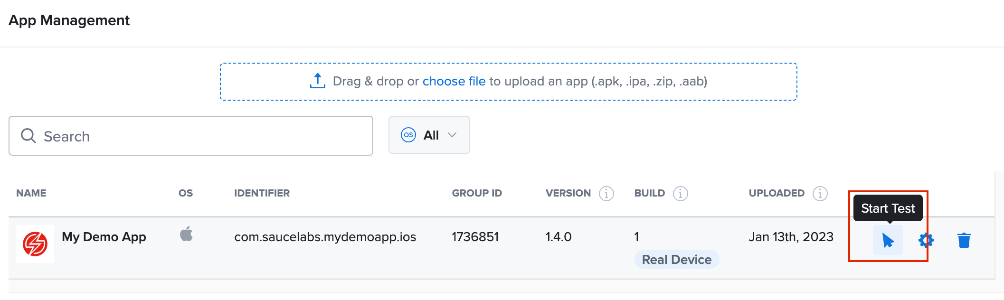Click the Real Device badge
The image size is (1004, 300).
(x=676, y=260)
